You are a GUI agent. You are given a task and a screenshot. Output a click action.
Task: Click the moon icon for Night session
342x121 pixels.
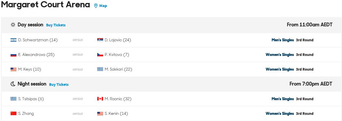13,84
